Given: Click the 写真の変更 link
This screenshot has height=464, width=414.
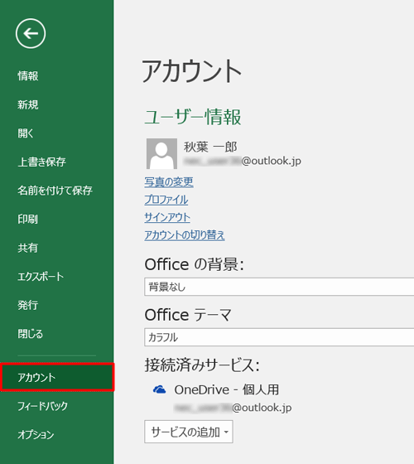Looking at the screenshot, I should tap(169, 181).
